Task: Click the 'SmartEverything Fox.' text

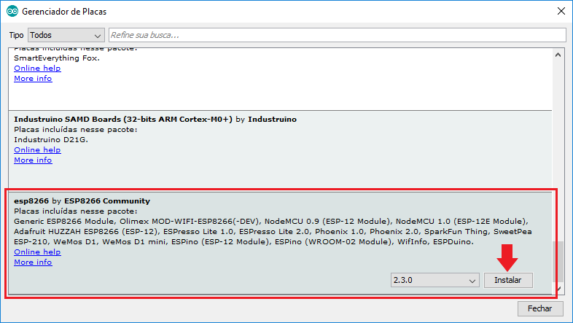Action: point(57,58)
